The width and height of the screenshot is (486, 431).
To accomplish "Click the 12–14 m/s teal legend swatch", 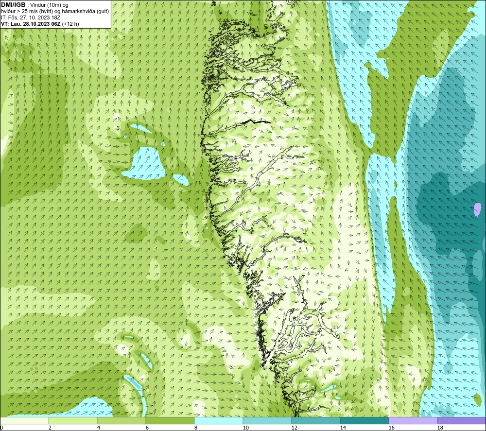I will click(x=316, y=420).
